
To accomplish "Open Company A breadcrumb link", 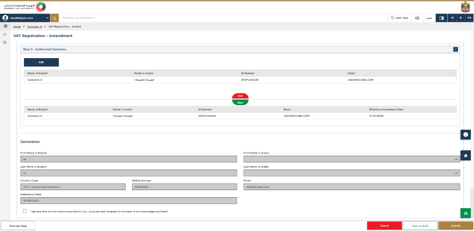I will [34, 27].
